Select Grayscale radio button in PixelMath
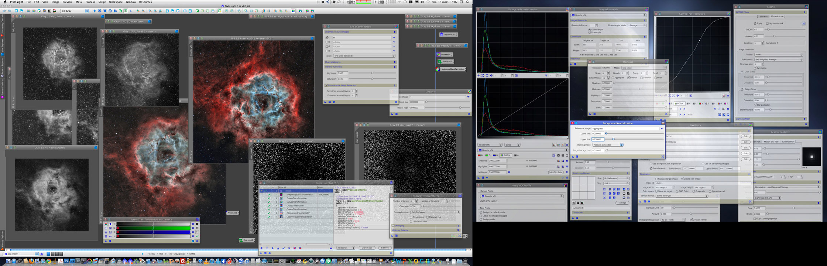The image size is (827, 266). point(694,191)
